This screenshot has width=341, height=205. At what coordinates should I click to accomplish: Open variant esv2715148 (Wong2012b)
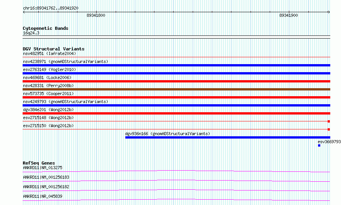48,118
